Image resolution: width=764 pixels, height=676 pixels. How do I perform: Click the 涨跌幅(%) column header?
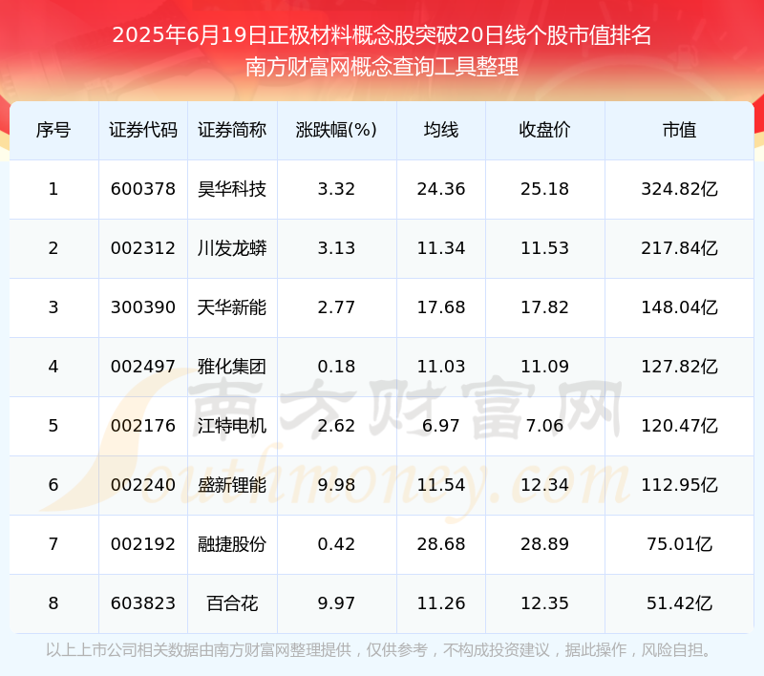[336, 130]
